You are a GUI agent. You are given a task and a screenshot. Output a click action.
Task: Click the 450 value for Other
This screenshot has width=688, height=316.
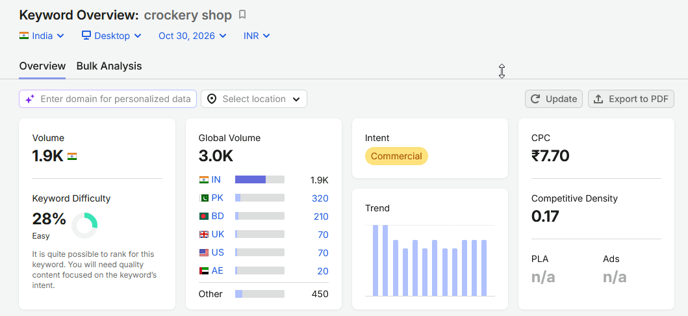point(320,294)
